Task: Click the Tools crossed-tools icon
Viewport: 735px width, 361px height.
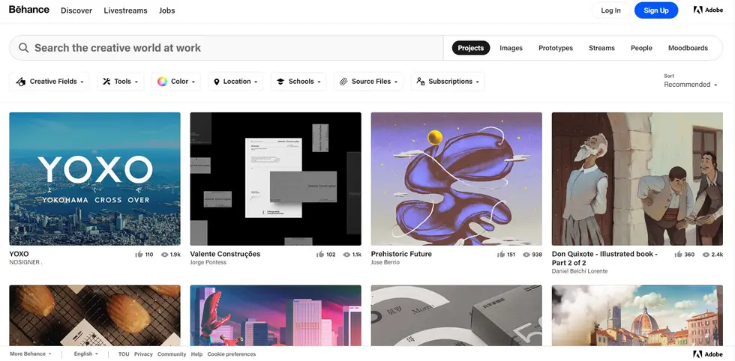Action: (106, 82)
